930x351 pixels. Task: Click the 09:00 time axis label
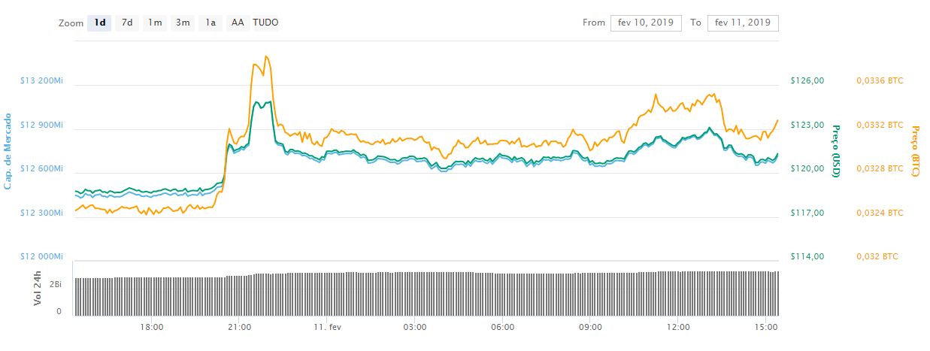pos(590,328)
